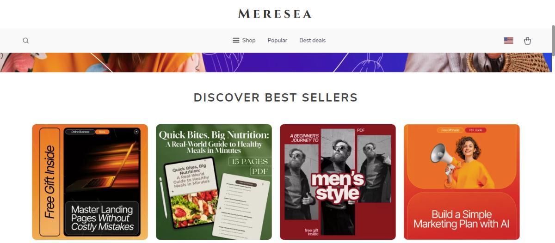
Task: Click the Free Gift Inside label
Action: coord(50,182)
